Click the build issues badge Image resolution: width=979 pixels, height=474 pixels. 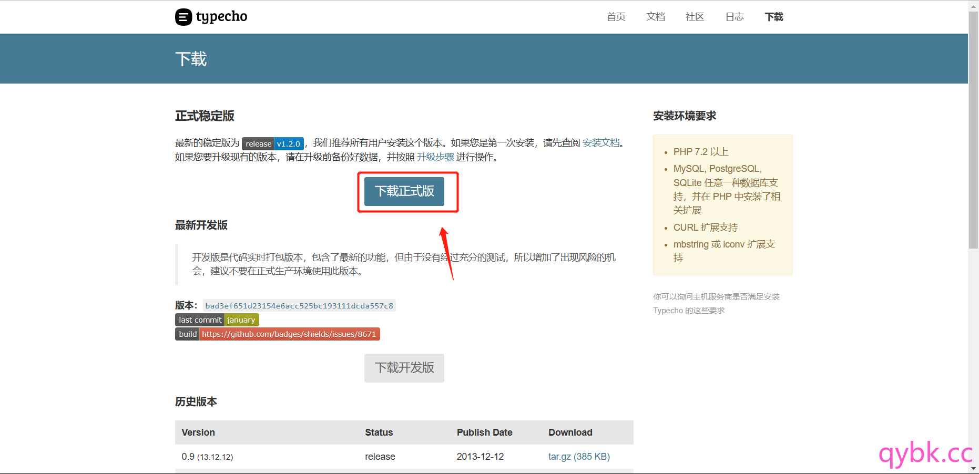[278, 334]
